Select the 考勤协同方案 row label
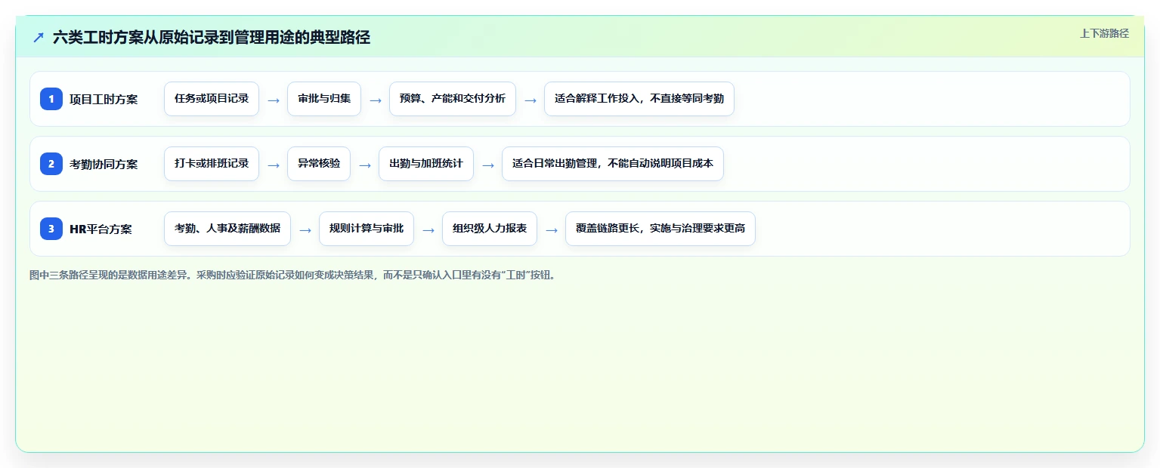This screenshot has width=1160, height=468. pos(104,164)
